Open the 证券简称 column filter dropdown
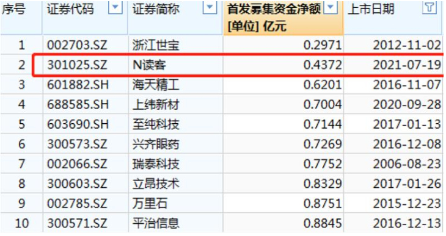446x236 pixels. tap(210, 8)
